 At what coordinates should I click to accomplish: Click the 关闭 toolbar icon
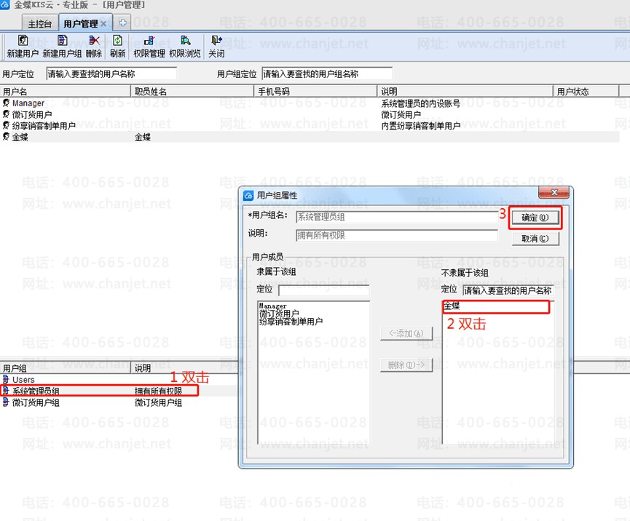pos(216,41)
